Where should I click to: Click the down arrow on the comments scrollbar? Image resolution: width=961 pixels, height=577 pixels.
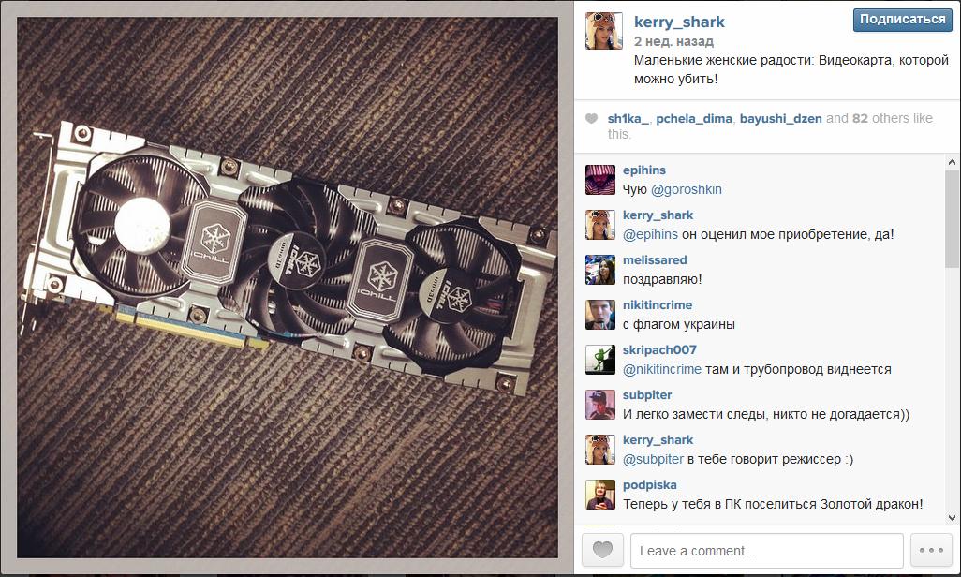point(952,518)
